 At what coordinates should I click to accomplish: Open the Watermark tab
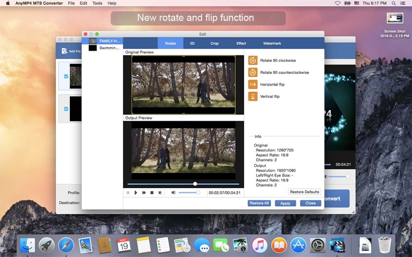(x=272, y=43)
